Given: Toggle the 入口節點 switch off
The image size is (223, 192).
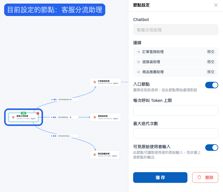Looking at the screenshot, I should [x=211, y=85].
